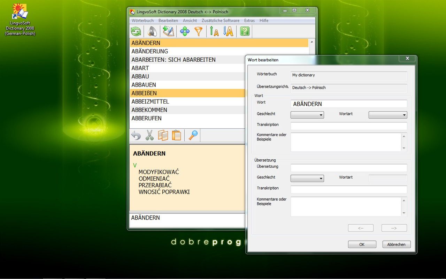Open the green question mark help icon

[245, 31]
